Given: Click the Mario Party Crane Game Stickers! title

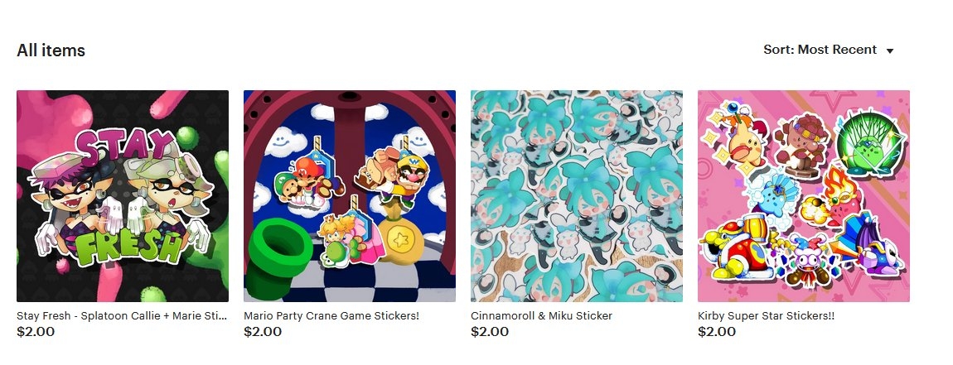Looking at the screenshot, I should pos(331,316).
